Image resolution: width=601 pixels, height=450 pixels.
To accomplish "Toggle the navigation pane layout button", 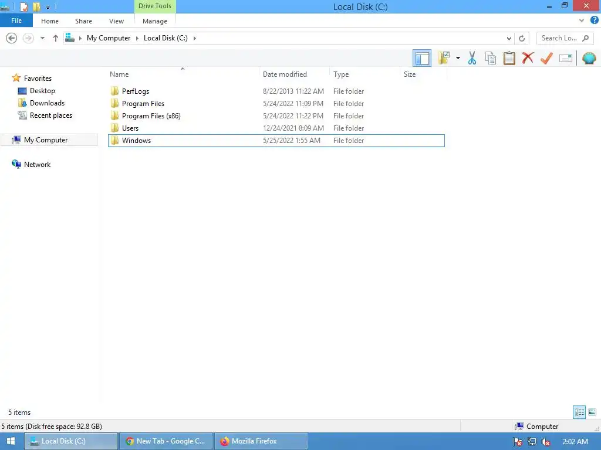I will tap(421, 58).
